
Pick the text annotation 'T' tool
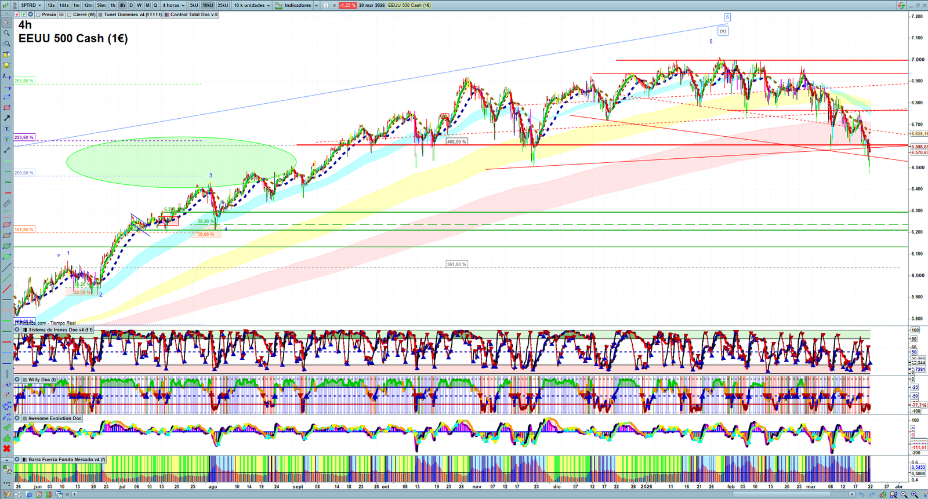pos(6,129)
